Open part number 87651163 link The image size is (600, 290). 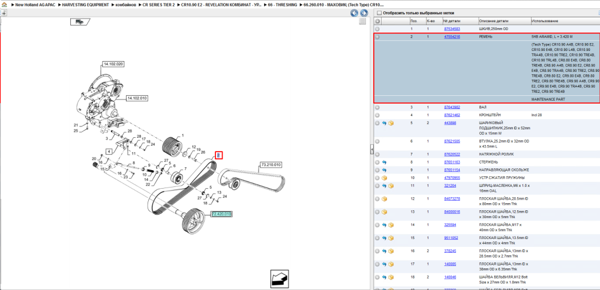click(x=452, y=162)
